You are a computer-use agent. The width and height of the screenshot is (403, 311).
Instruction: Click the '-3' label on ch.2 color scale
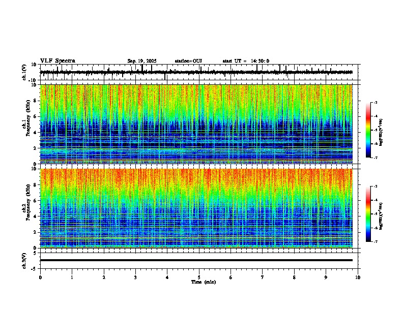[x=375, y=186]
